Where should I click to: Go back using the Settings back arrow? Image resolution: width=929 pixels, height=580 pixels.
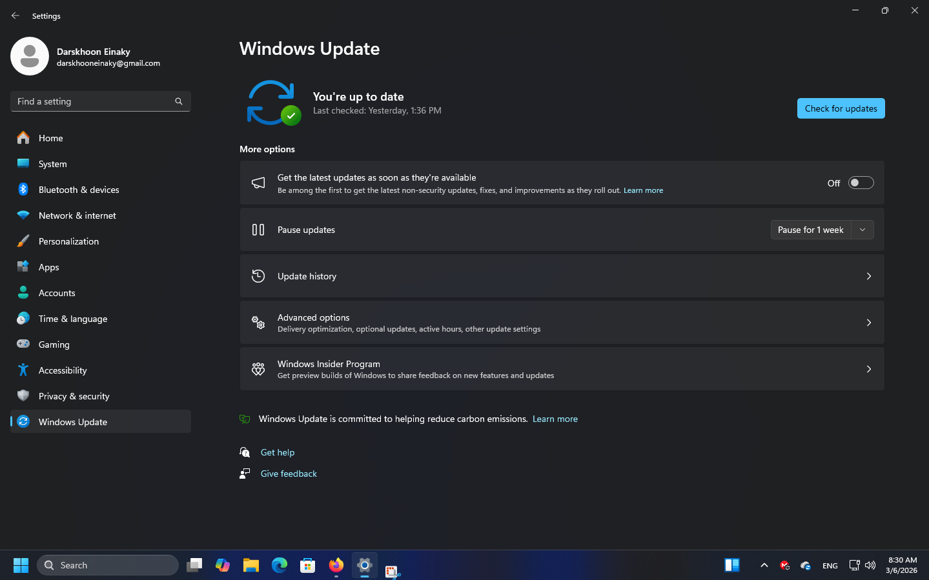(x=15, y=15)
